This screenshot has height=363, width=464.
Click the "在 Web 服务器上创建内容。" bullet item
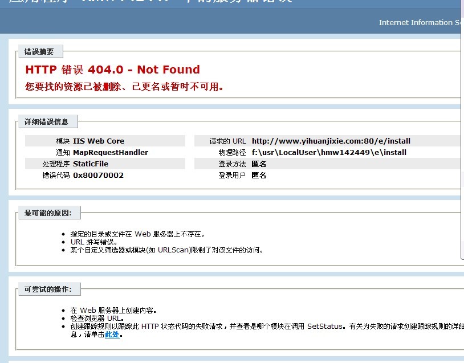(x=113, y=311)
